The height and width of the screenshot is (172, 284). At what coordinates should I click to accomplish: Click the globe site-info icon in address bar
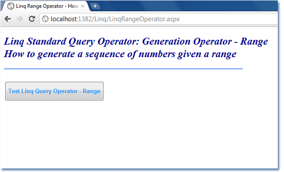[x=45, y=19]
